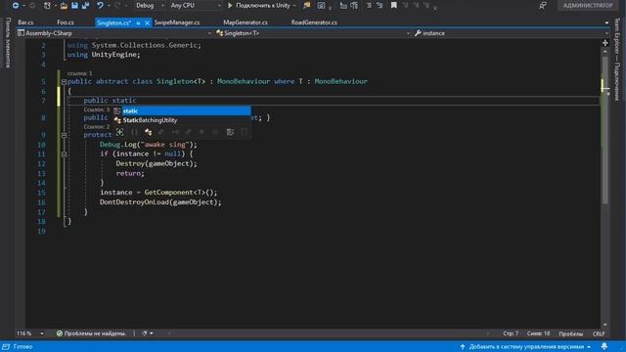Click the Симв: 18 column indicator

538,333
